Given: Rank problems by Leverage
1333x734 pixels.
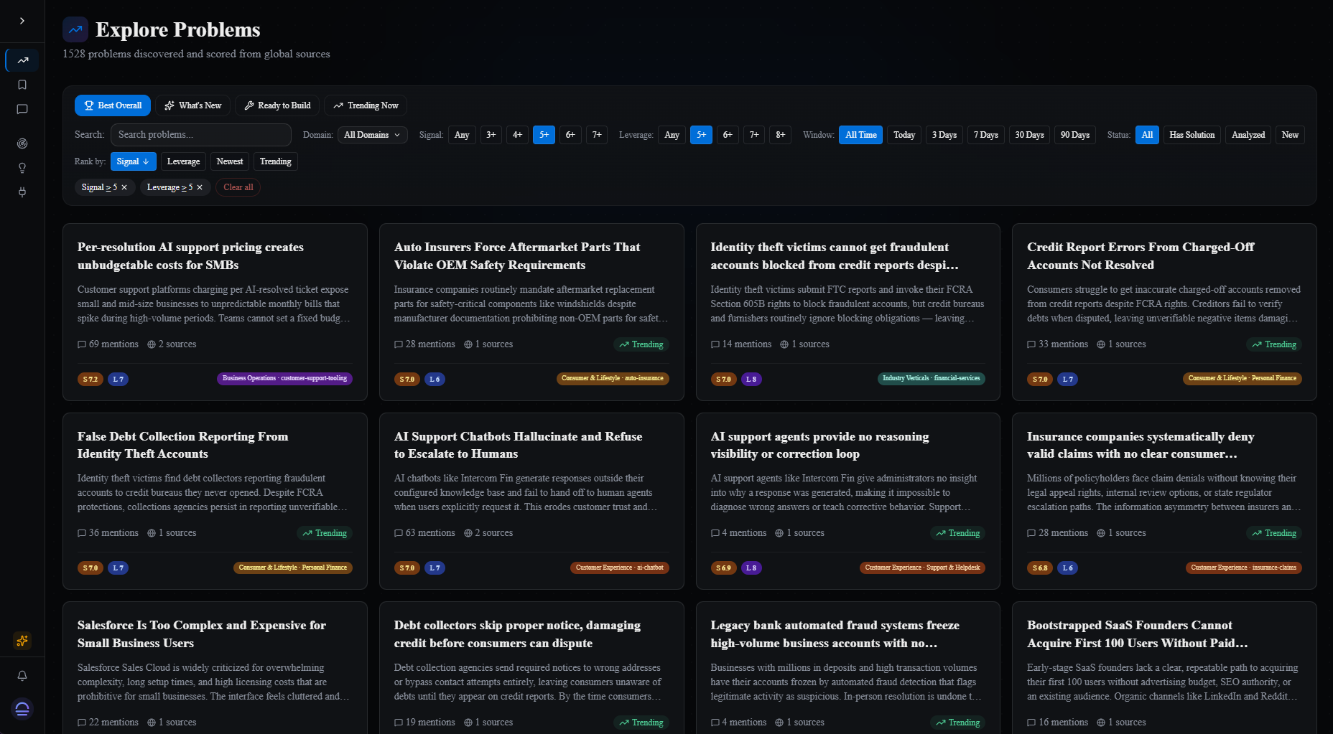Looking at the screenshot, I should [183, 161].
